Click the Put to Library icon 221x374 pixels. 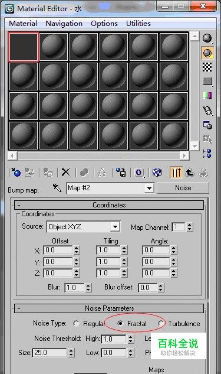point(121,172)
